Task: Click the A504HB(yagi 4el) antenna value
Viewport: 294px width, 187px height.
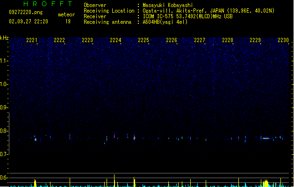Action: coord(165,22)
